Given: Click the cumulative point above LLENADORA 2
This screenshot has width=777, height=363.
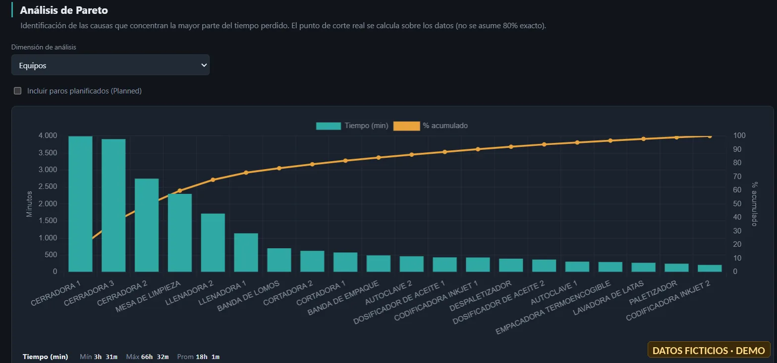Looking at the screenshot, I should click(x=213, y=180).
